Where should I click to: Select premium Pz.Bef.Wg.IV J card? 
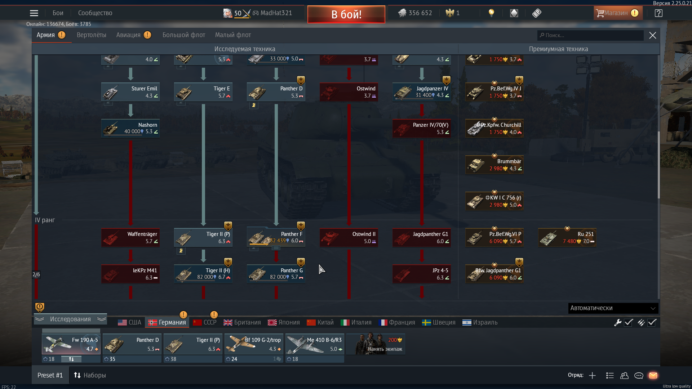point(494,92)
